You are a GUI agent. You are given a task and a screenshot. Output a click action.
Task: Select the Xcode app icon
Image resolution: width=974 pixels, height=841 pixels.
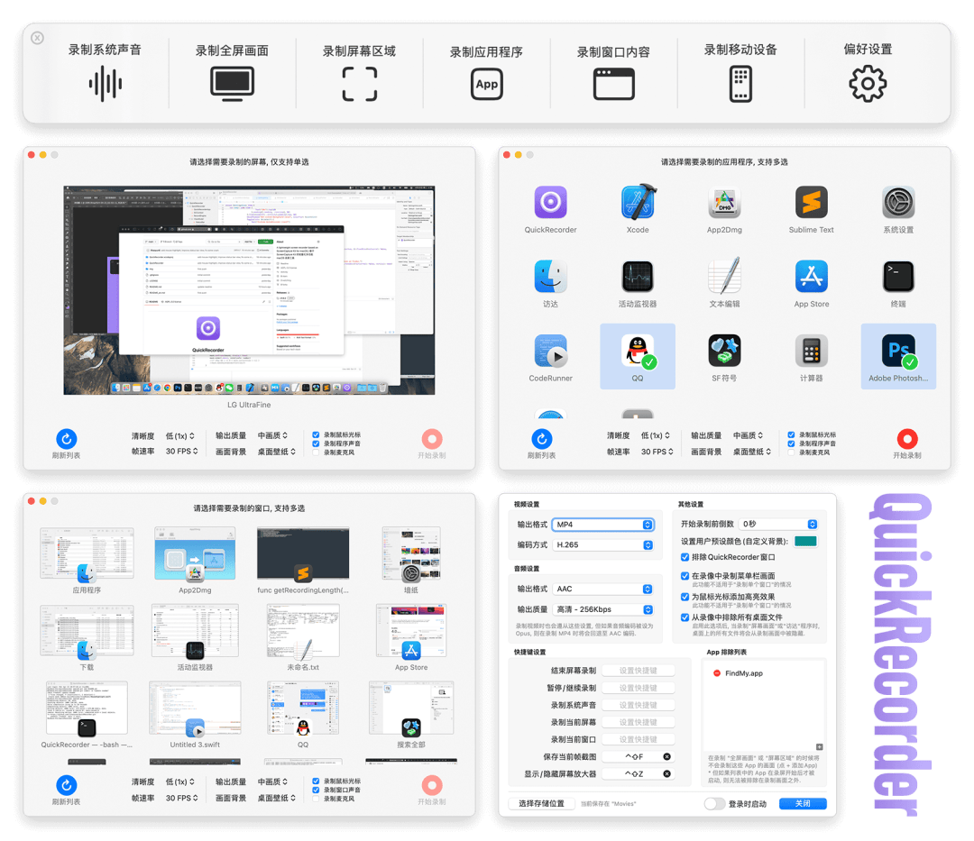pyautogui.click(x=638, y=202)
